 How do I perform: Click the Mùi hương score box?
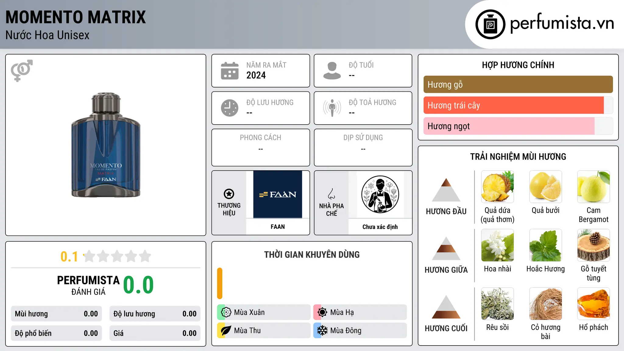pos(56,314)
